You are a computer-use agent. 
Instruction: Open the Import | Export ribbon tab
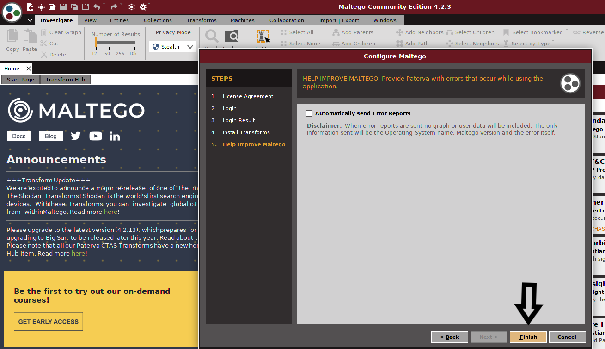tap(339, 20)
